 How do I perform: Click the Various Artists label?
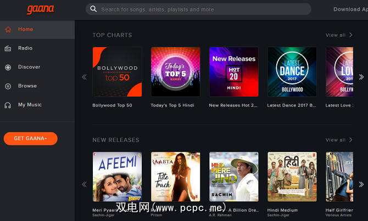[338, 215]
